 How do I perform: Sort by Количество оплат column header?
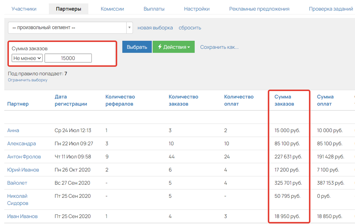point(239,100)
